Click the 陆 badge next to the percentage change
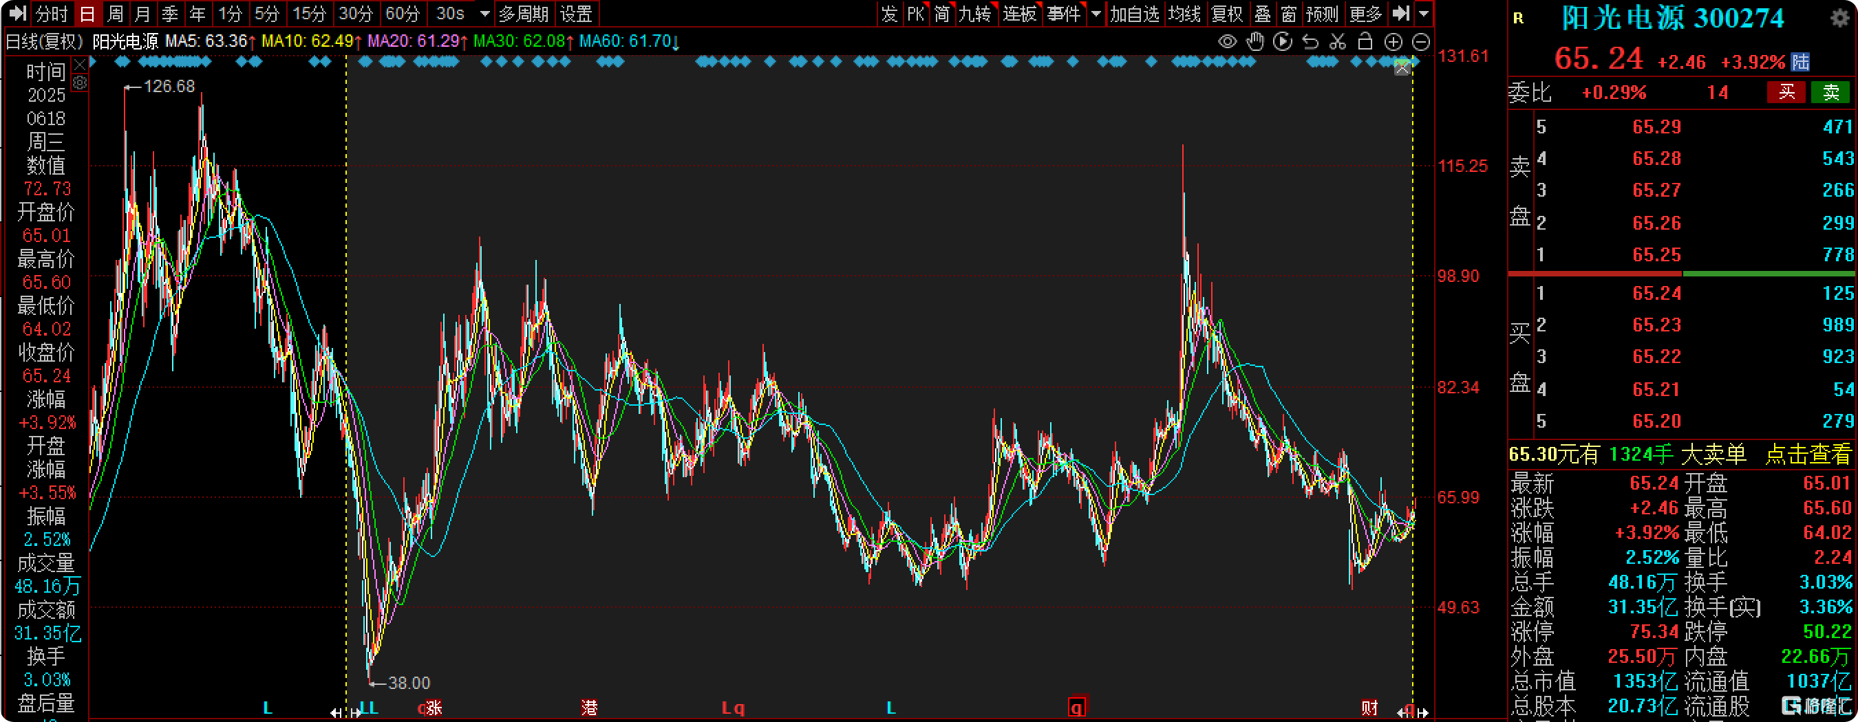Image resolution: width=1858 pixels, height=722 pixels. tap(1800, 62)
